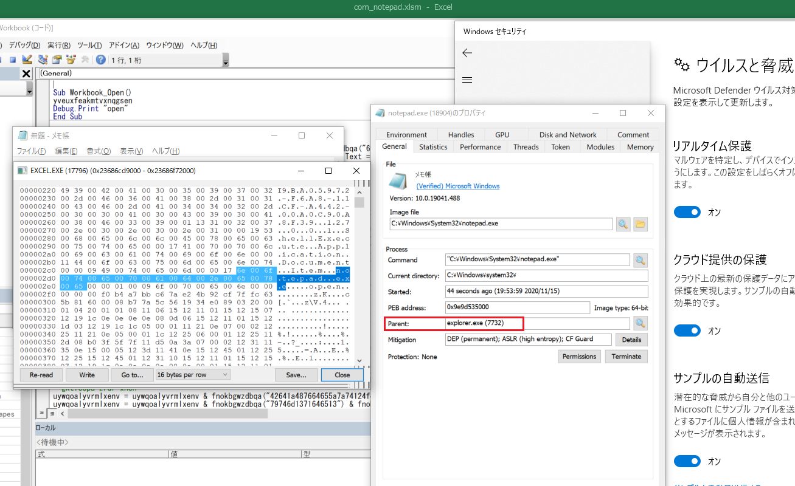Click the VBA help question mark icon
Image resolution: width=795 pixels, height=486 pixels.
[100, 60]
